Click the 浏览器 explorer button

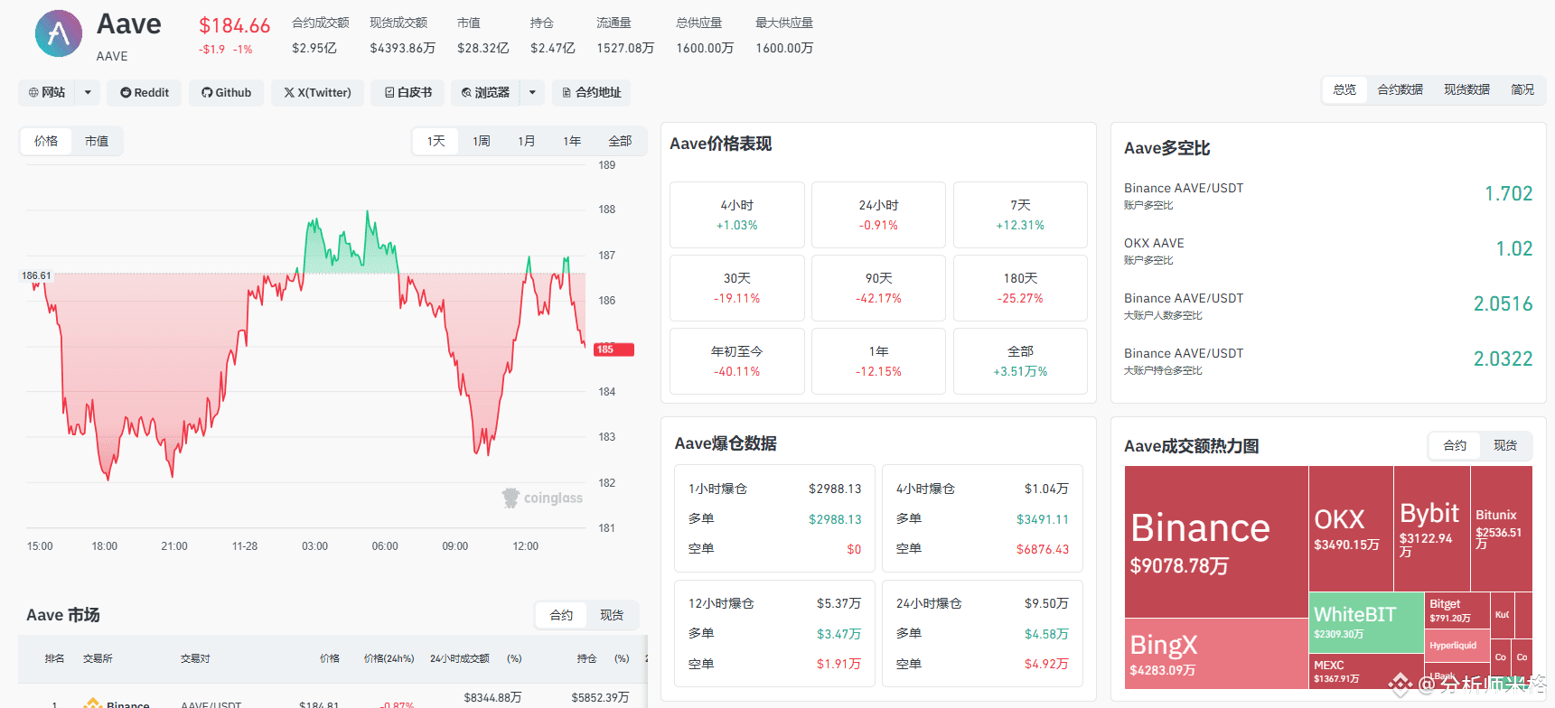485,93
